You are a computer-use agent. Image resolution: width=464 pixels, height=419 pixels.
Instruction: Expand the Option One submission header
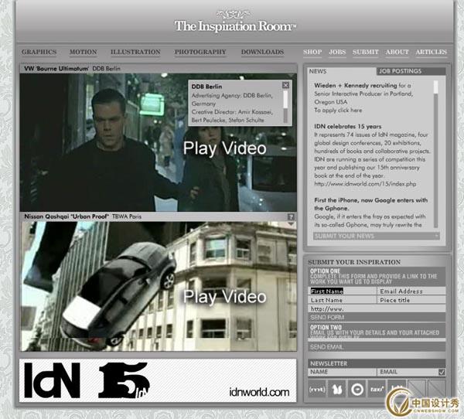point(377,277)
